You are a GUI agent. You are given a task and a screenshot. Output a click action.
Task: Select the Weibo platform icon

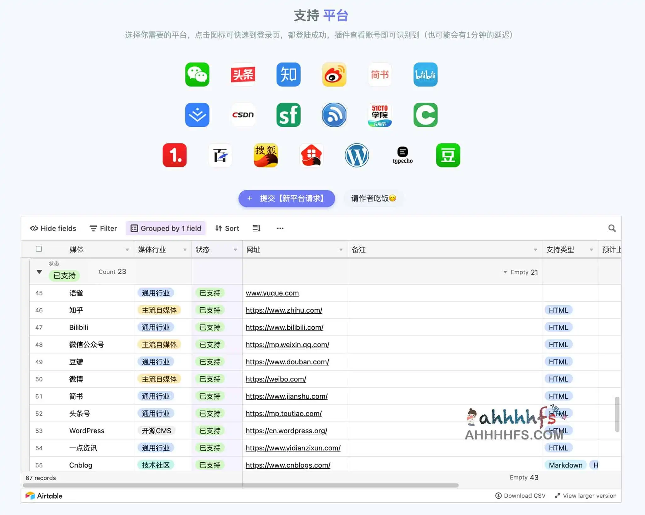(334, 75)
